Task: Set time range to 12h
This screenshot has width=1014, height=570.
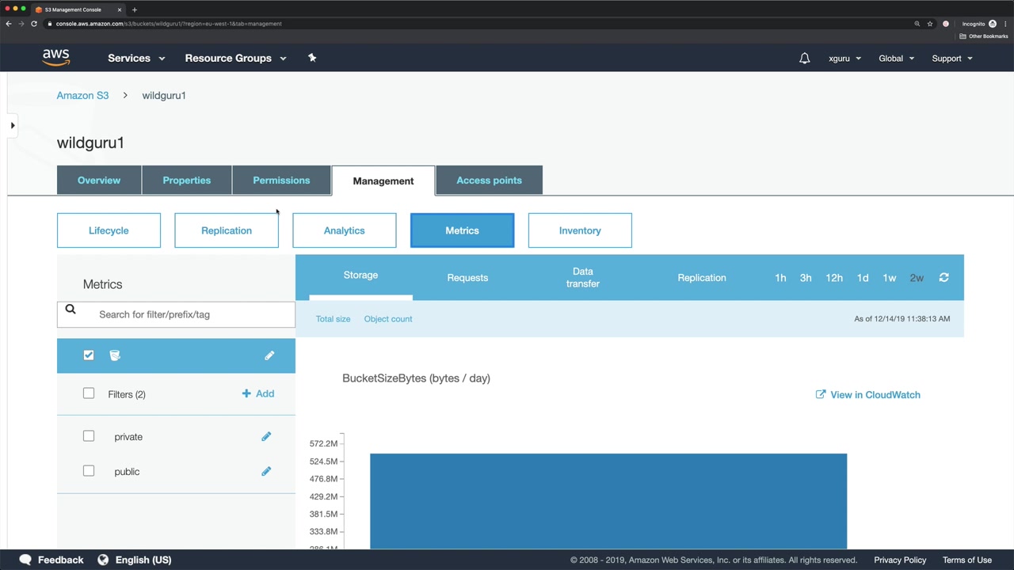Action: (x=834, y=278)
